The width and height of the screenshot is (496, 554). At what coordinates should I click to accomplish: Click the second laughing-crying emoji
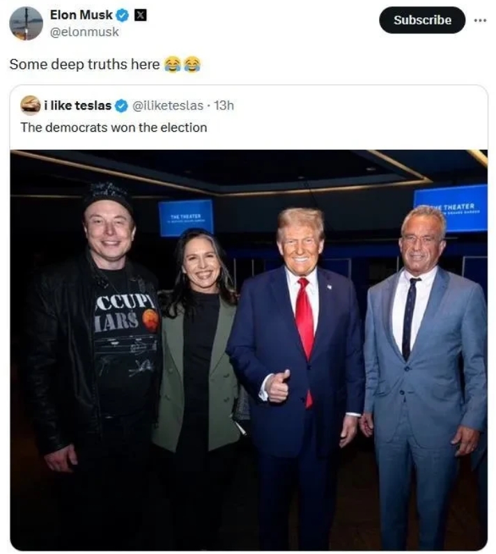(x=192, y=64)
